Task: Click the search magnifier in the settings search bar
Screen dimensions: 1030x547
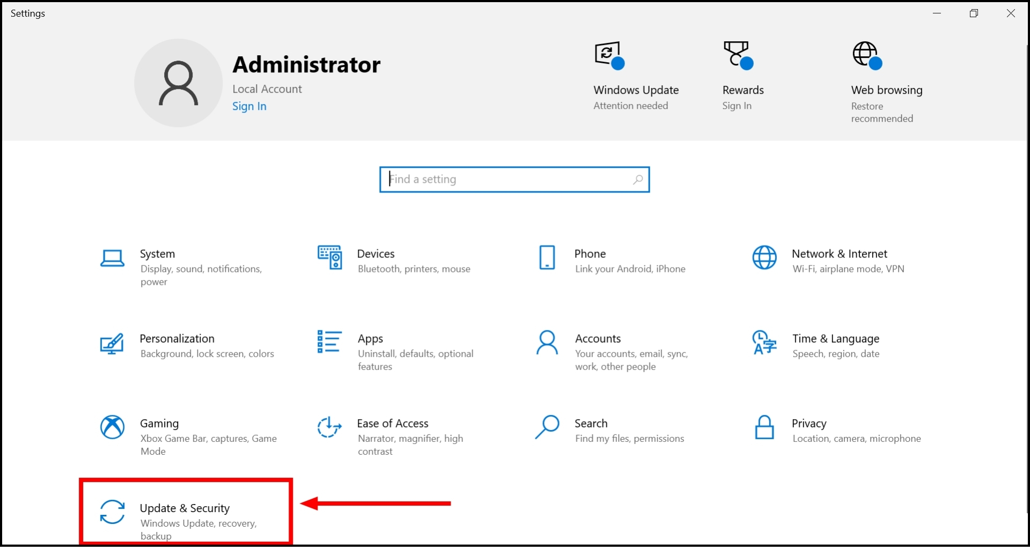Action: point(638,179)
